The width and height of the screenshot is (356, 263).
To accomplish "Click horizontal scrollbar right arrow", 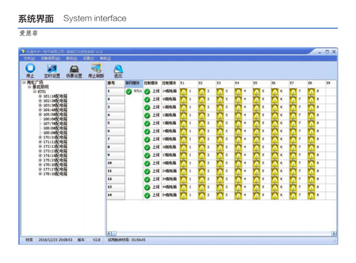I will pyautogui.click(x=334, y=234).
